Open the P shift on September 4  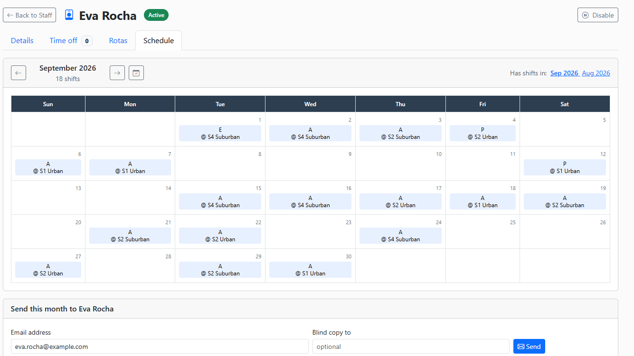483,133
